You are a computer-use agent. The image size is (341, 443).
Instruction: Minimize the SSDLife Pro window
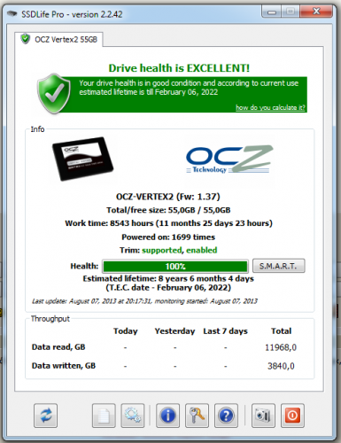point(271,12)
